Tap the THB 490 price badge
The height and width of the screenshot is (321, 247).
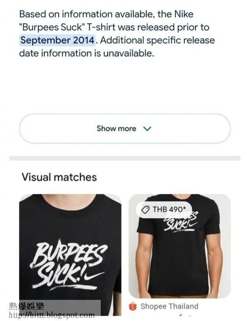164,209
